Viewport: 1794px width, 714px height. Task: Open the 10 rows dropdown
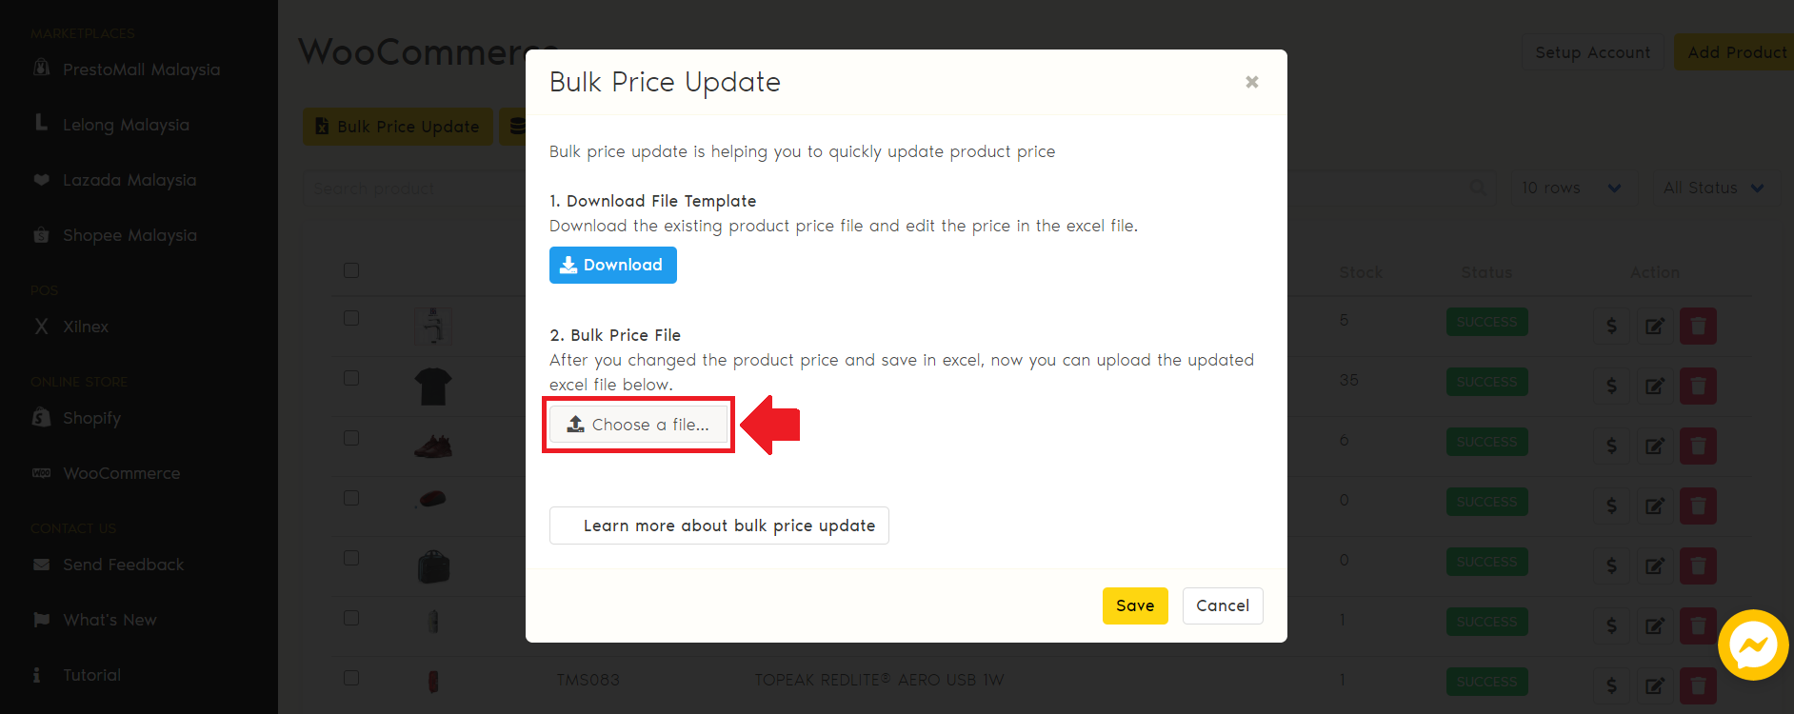tap(1570, 188)
